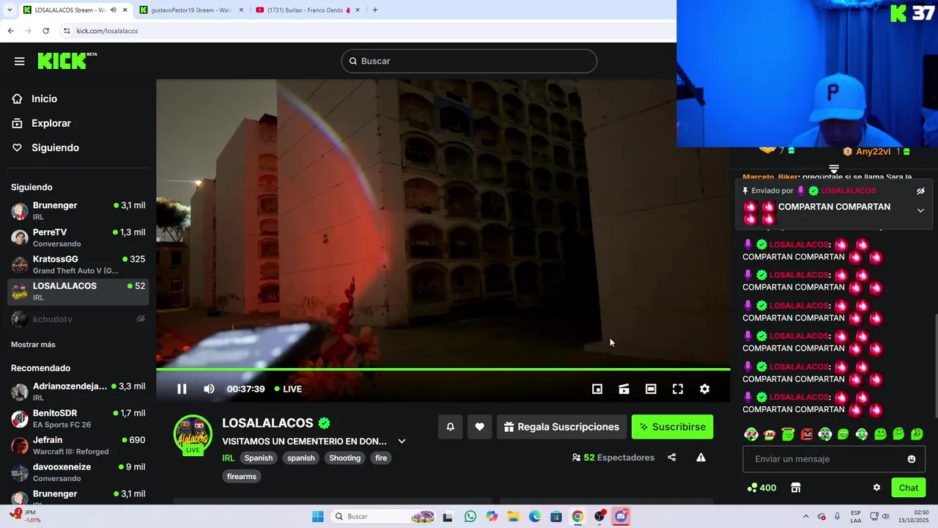Jump to LIVE in the player
938x528 pixels.
[x=288, y=389]
